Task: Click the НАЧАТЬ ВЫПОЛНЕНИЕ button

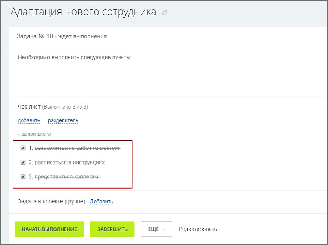Action: coord(49,229)
